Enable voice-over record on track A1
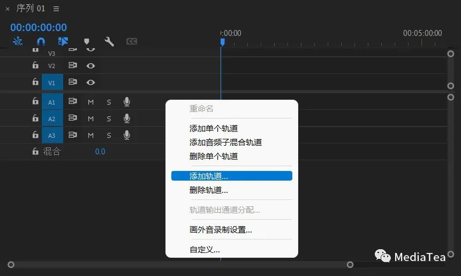Image resolution: width=461 pixels, height=276 pixels. coord(127,101)
